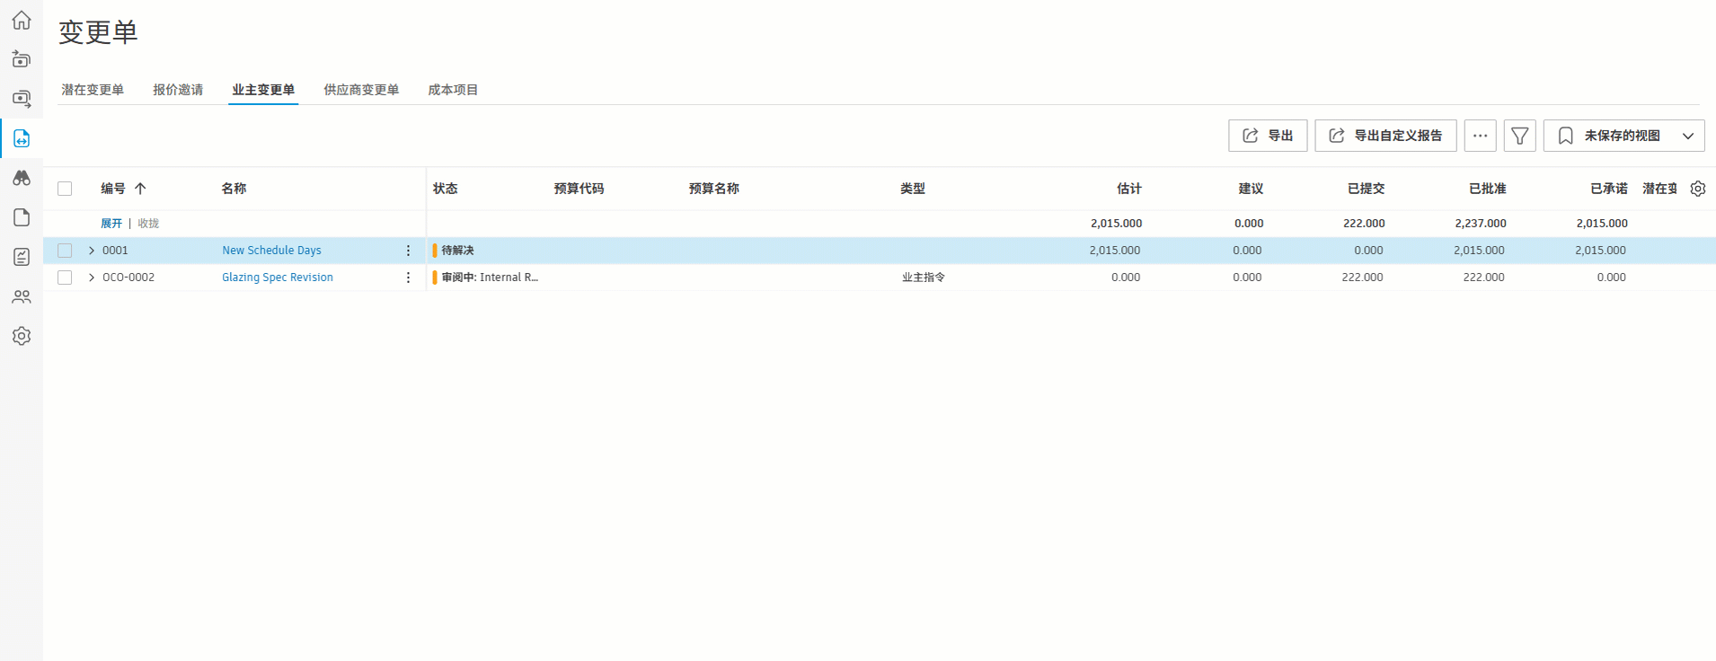The image size is (1716, 661).
Task: Check the box for row 0001
Action: click(65, 251)
